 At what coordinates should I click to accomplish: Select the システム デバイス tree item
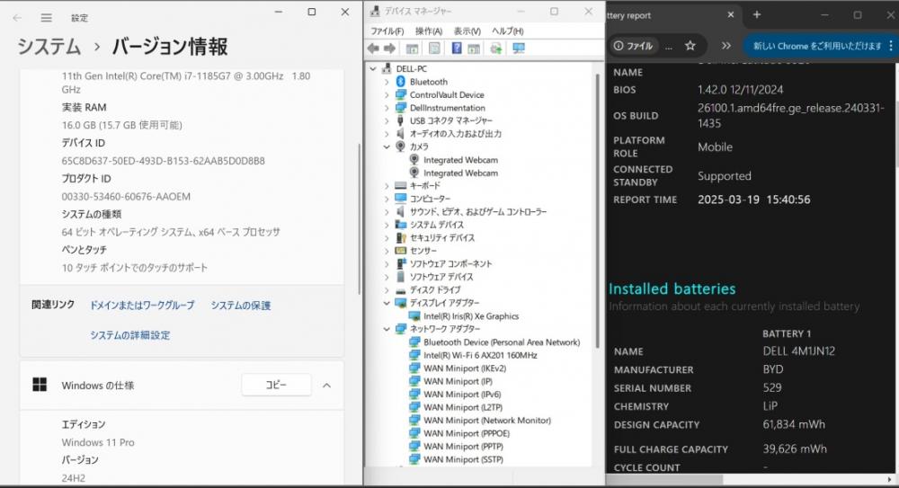437,225
